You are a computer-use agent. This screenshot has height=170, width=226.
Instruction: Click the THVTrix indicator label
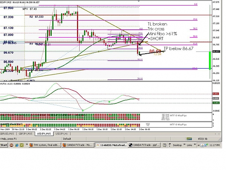coord(15,84)
